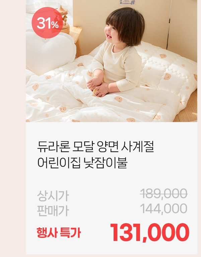
Task: Click the special price 131,000
Action: pyautogui.click(x=150, y=233)
